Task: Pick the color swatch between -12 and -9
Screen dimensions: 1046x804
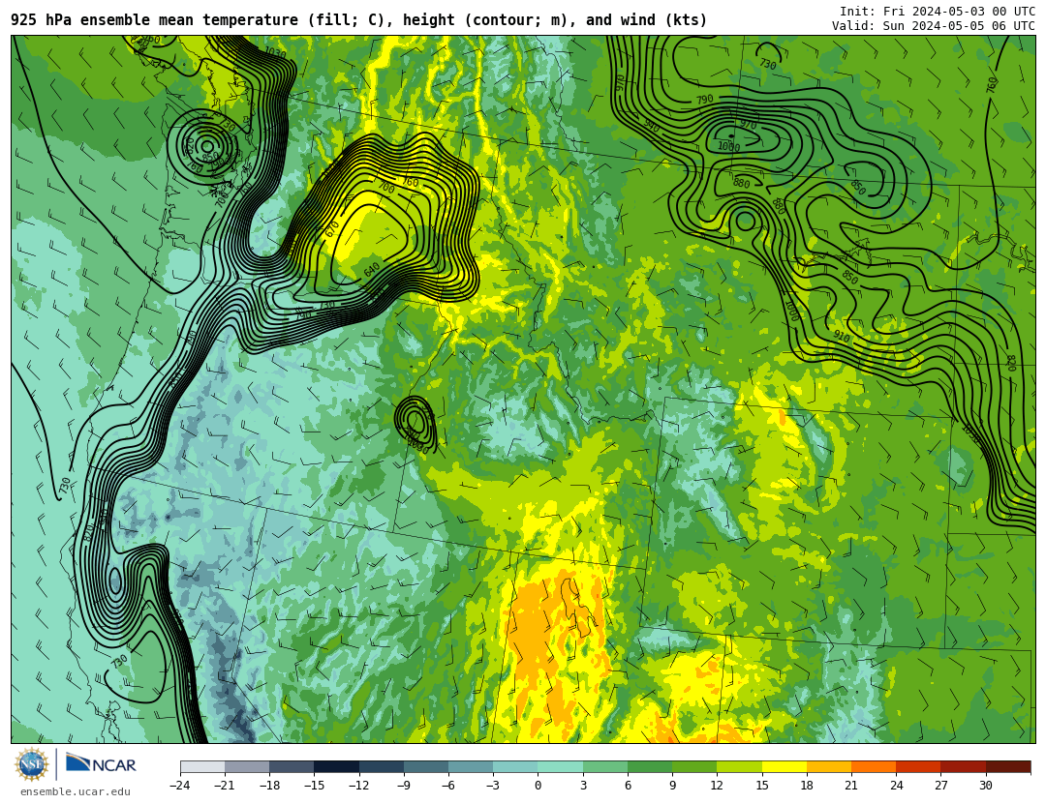Action: (382, 766)
